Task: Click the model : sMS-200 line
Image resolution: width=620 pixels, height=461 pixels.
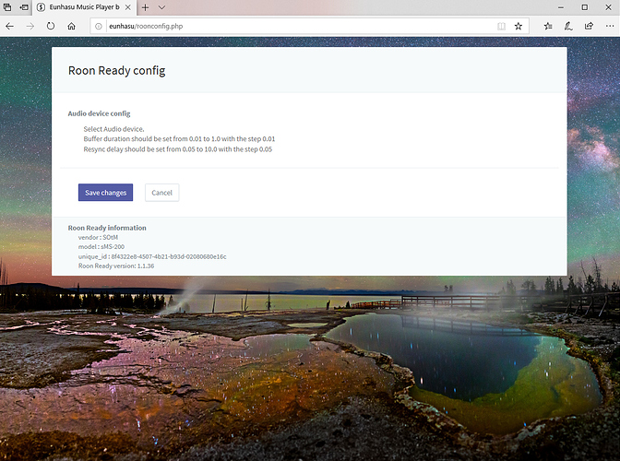Action: 101,246
